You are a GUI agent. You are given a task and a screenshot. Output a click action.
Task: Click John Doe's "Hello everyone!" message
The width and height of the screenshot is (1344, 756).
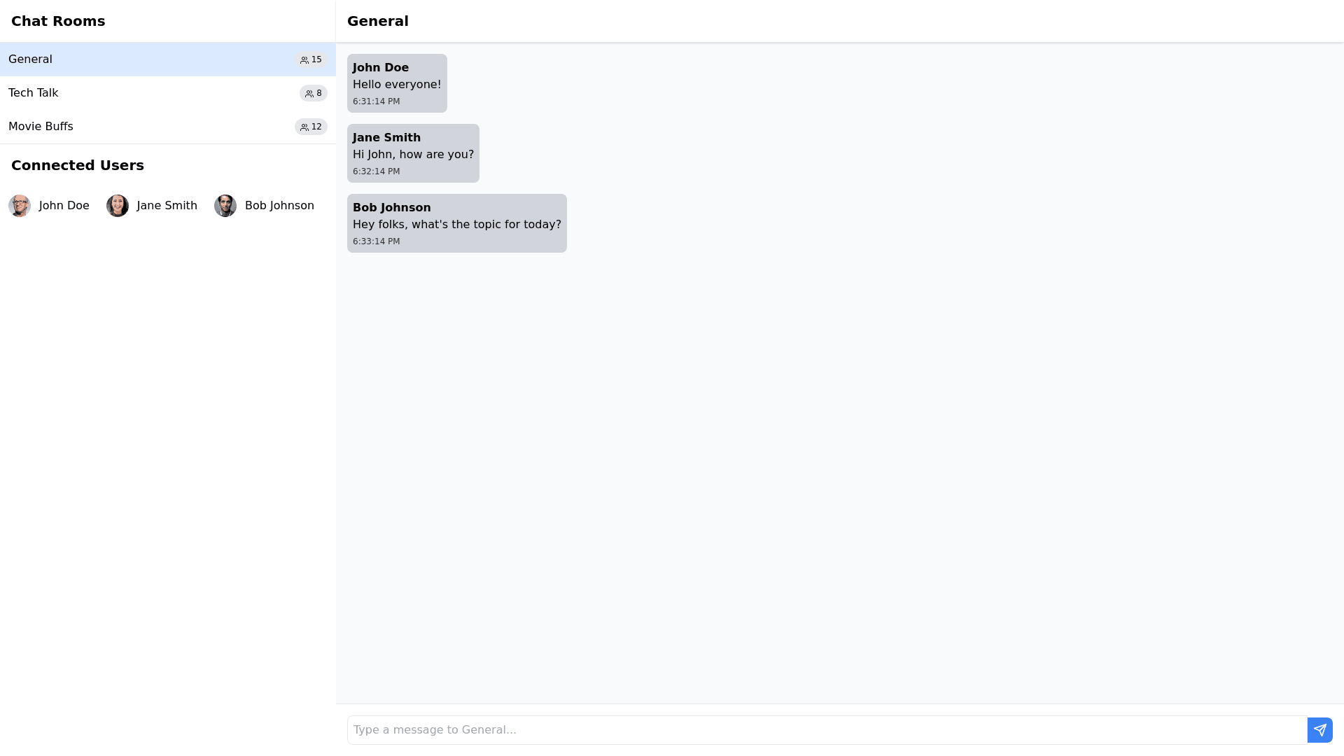(x=397, y=85)
